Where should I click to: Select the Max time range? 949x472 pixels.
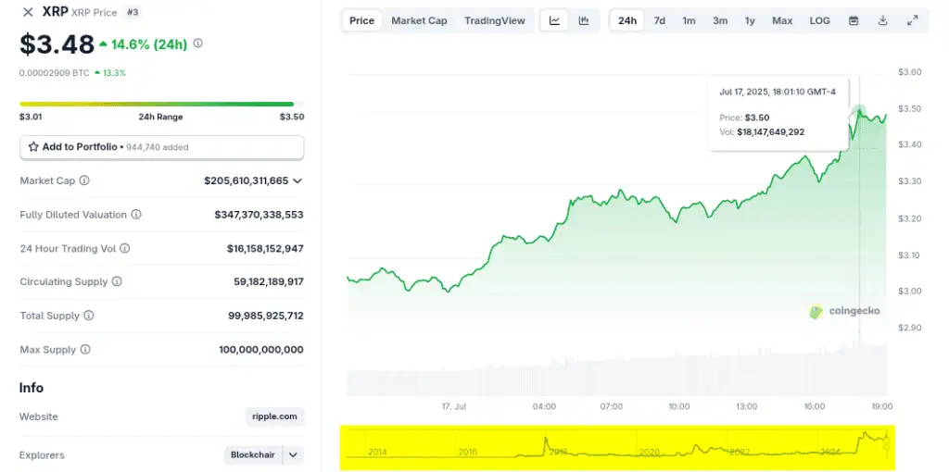[x=782, y=20]
